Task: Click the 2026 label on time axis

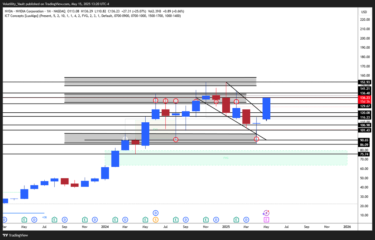Action: pyautogui.click(x=347, y=227)
